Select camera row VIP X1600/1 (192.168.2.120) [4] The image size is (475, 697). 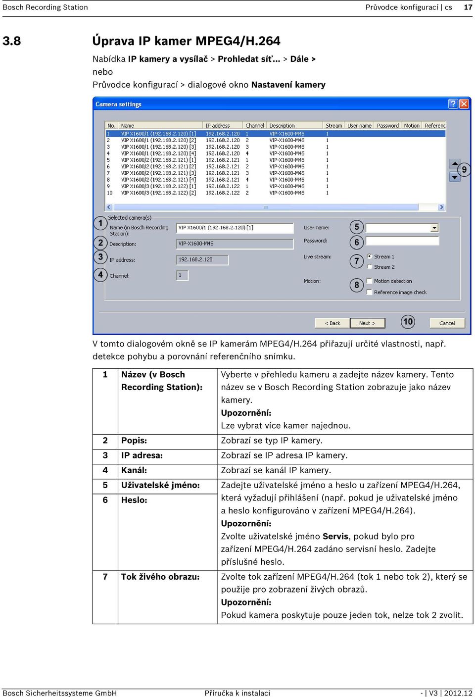[276, 153]
